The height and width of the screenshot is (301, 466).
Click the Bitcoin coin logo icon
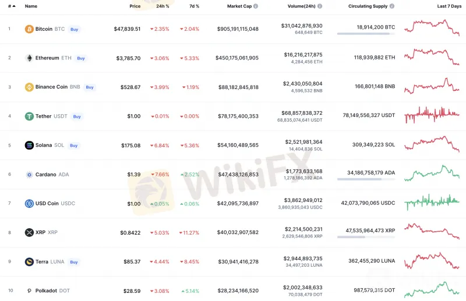click(x=29, y=29)
